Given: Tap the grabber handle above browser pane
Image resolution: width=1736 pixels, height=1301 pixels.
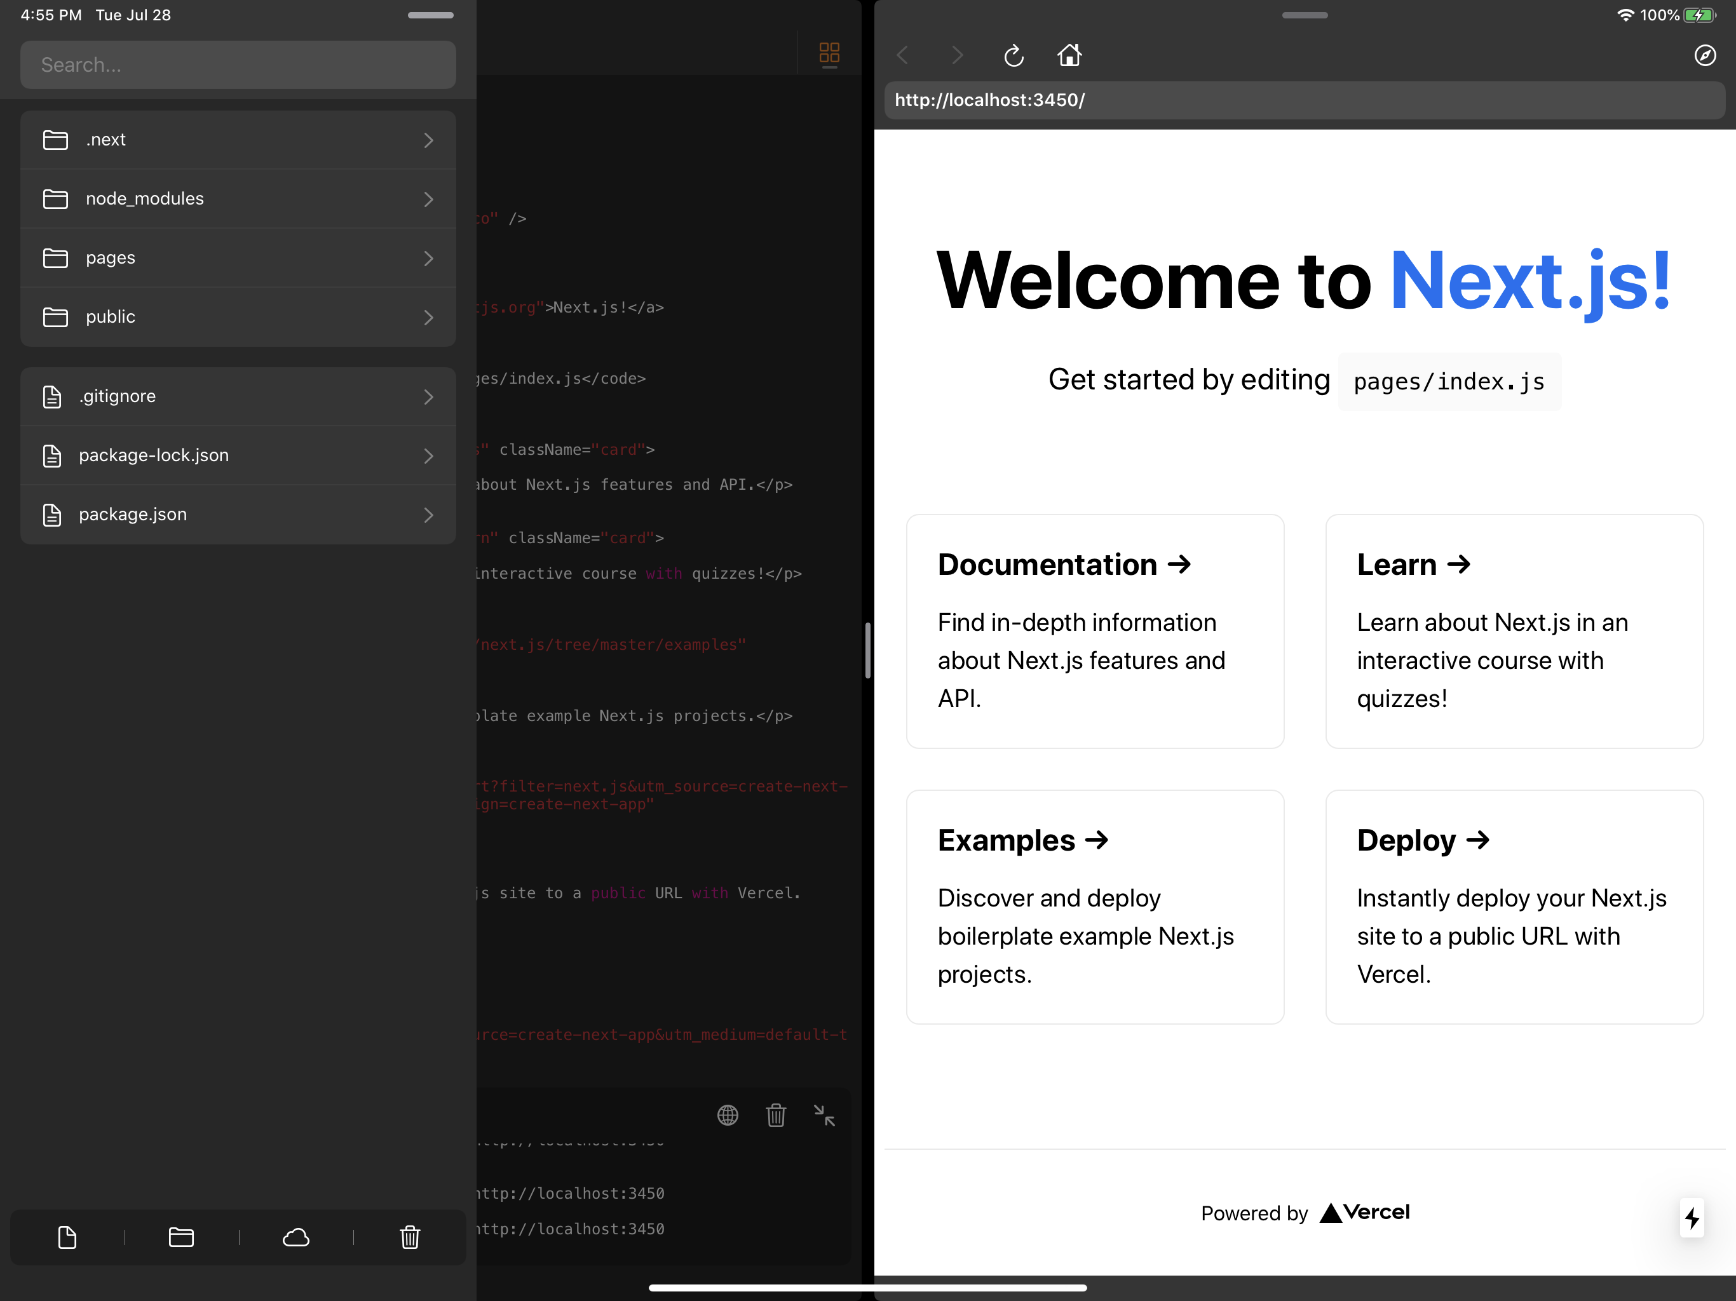Looking at the screenshot, I should tap(1305, 15).
